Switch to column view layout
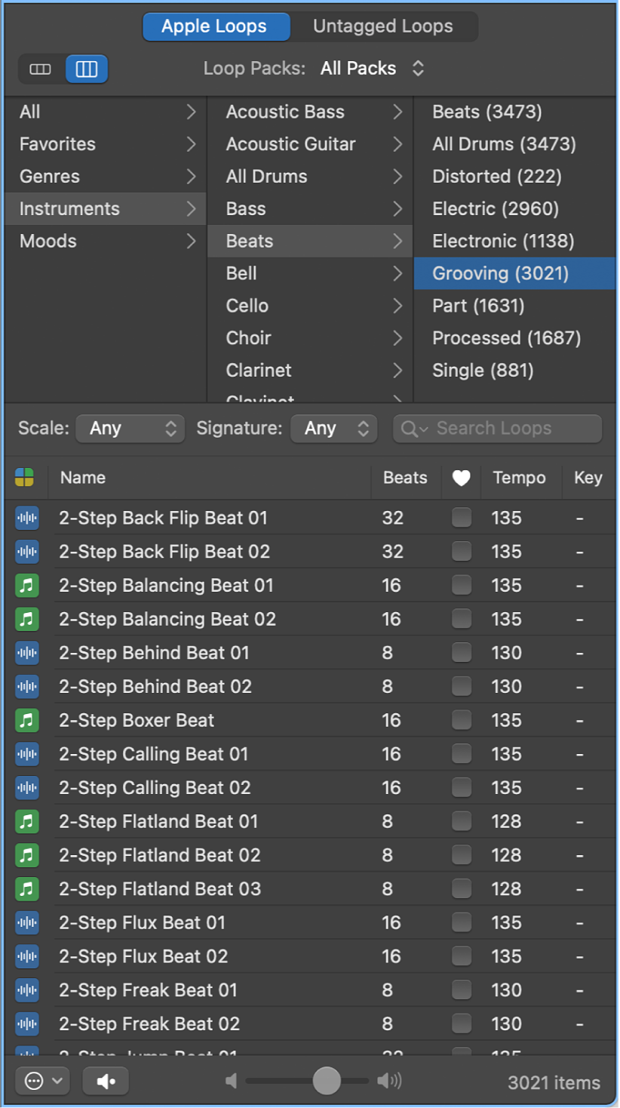The height and width of the screenshot is (1108, 620). click(87, 69)
